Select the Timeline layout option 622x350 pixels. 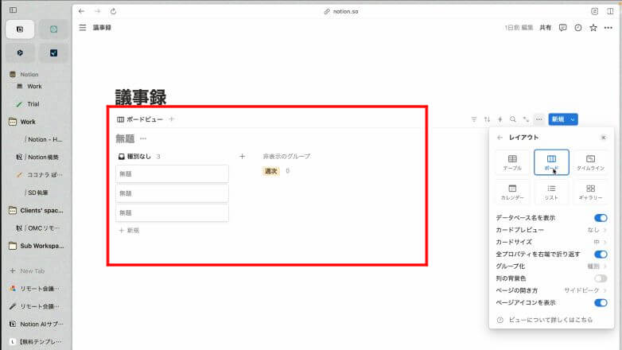pyautogui.click(x=590, y=162)
